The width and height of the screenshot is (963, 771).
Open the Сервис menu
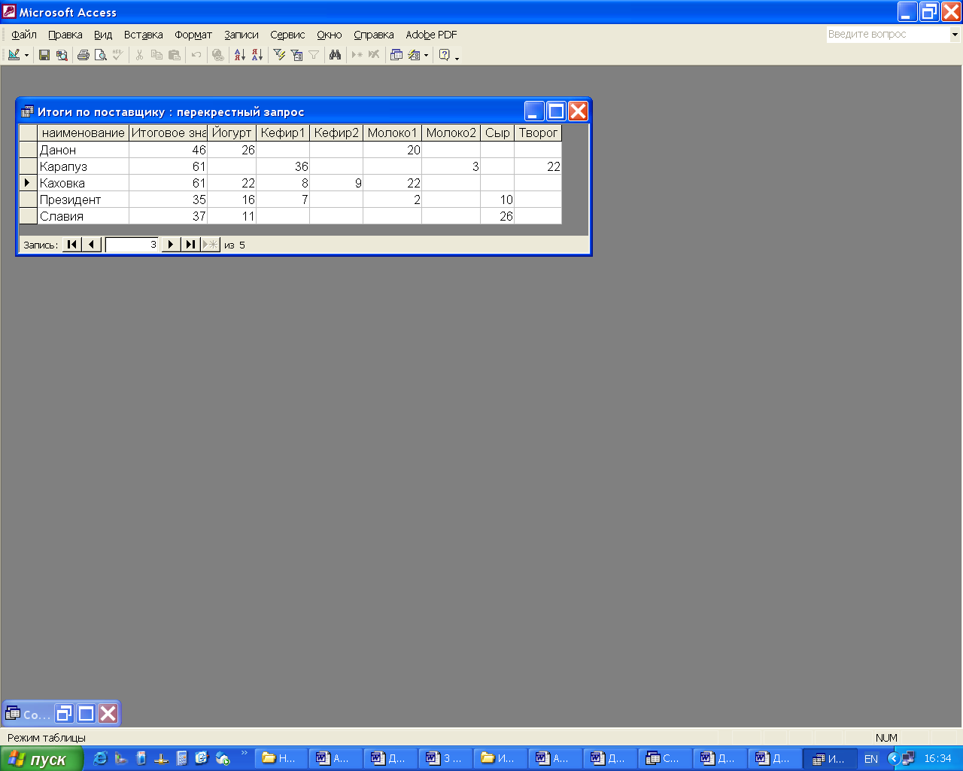(287, 35)
